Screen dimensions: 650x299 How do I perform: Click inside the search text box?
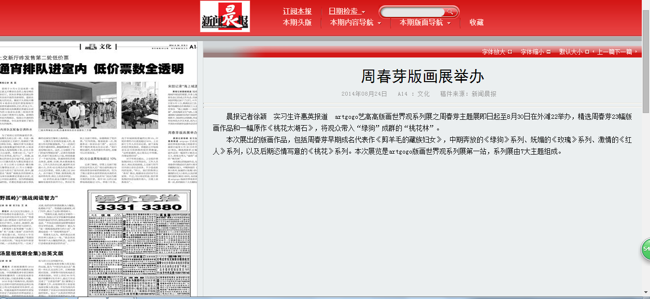[x=413, y=12]
